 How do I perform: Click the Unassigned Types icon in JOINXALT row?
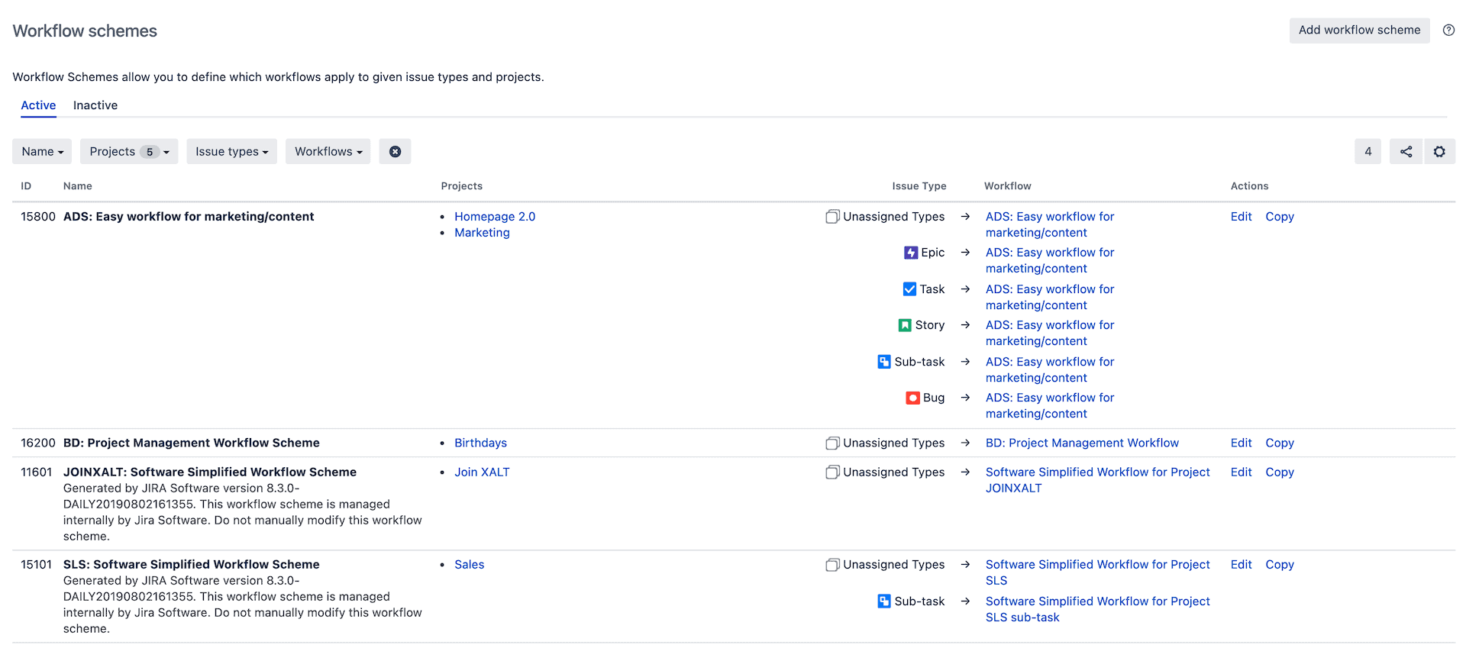(x=832, y=472)
